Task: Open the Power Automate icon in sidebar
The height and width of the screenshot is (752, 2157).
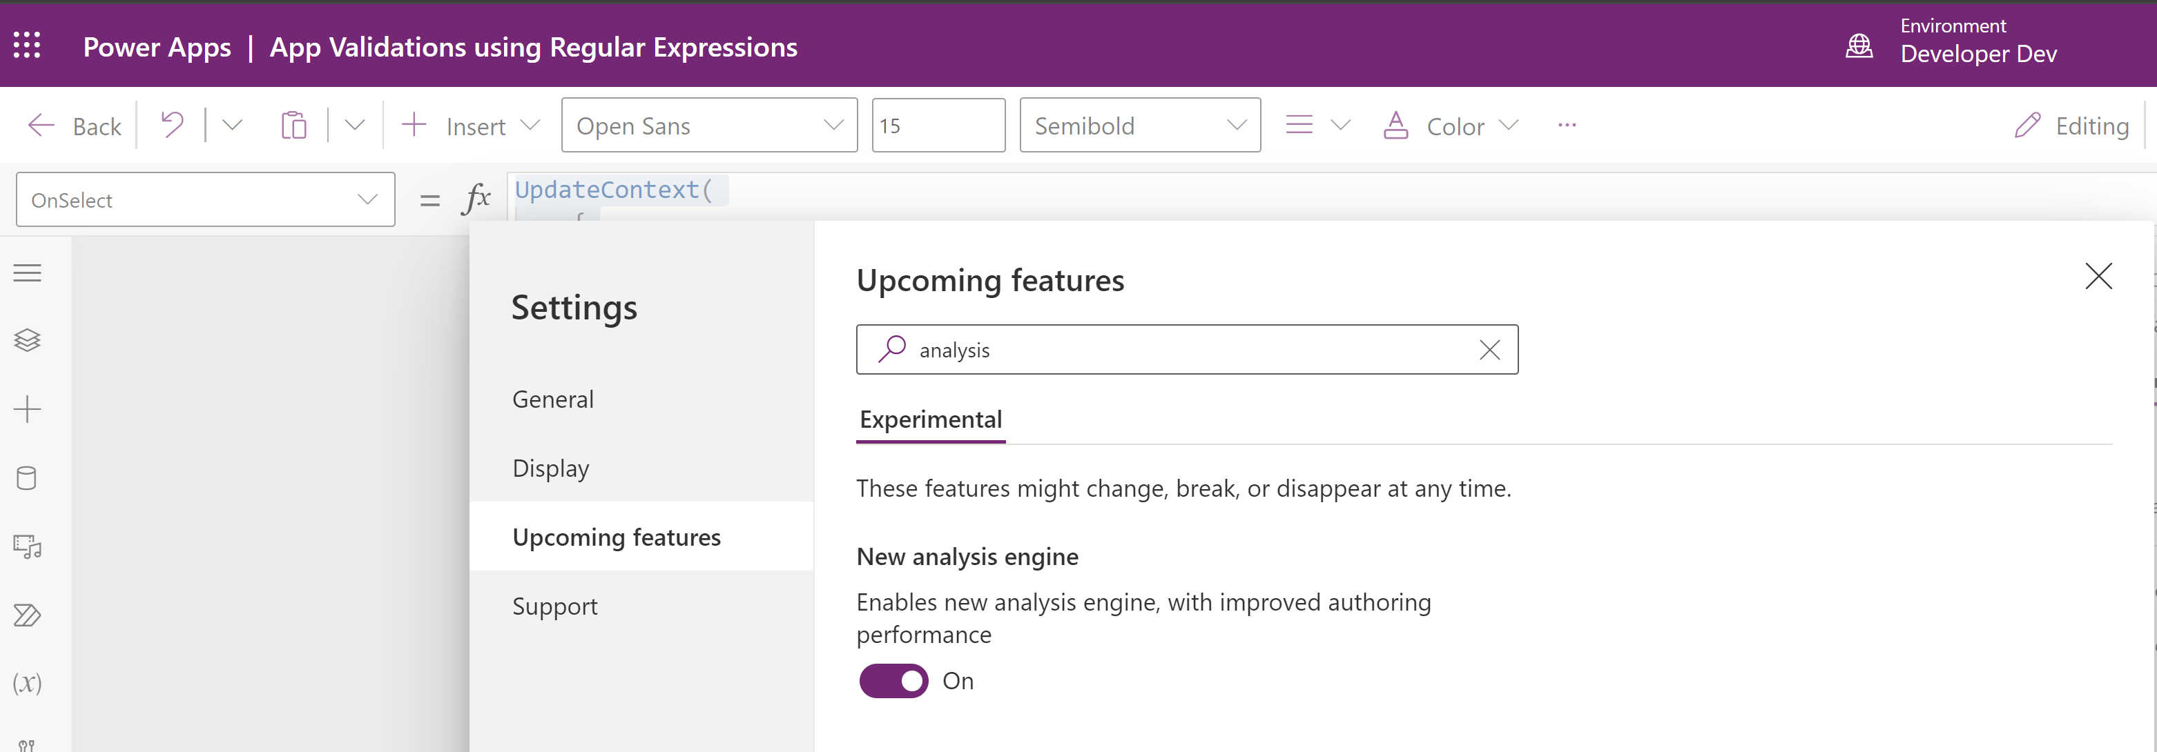Action: [x=27, y=615]
